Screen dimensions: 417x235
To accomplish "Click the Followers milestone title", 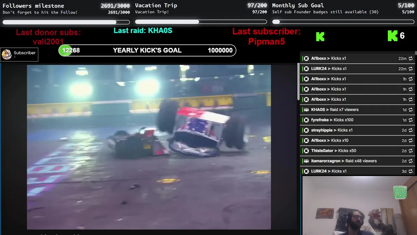I will click(33, 6).
